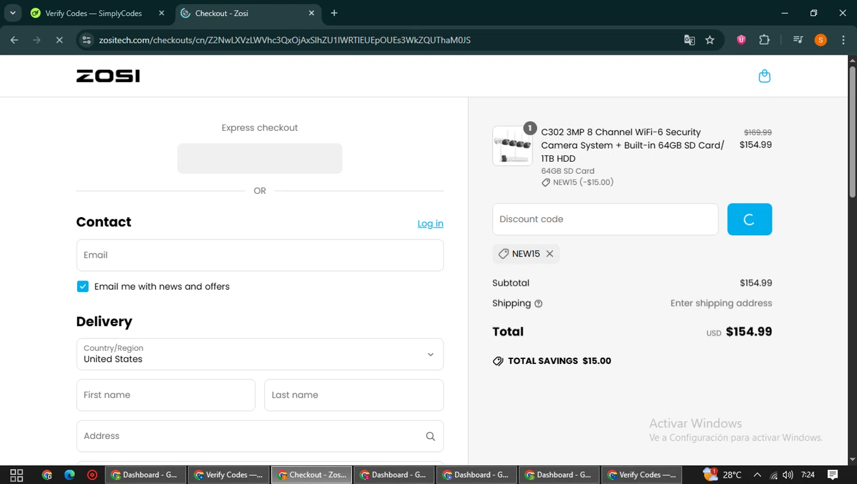
Task: Go back to the previous page
Action: (14, 40)
